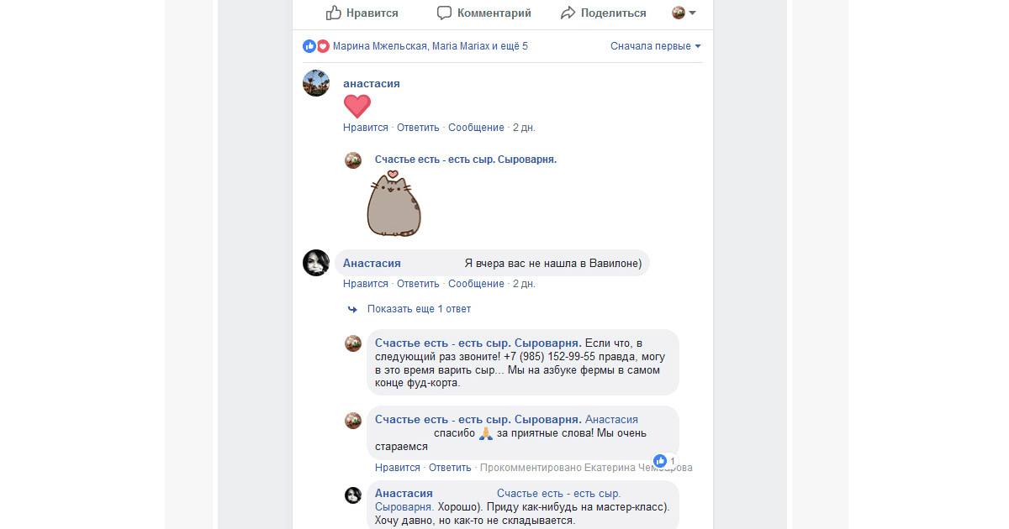Click Нравится under the Вавилоне comment
Image resolution: width=1009 pixels, height=529 pixels.
click(x=366, y=284)
